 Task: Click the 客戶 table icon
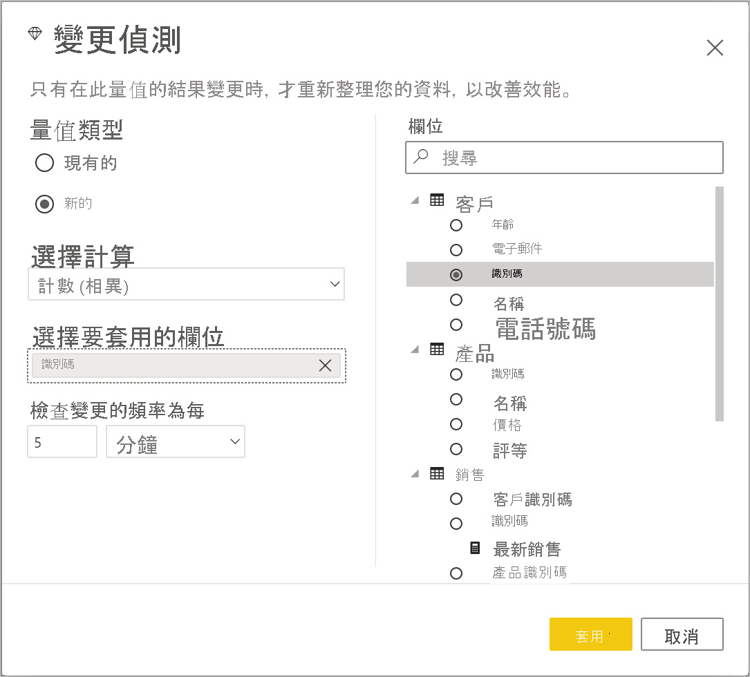pos(437,200)
